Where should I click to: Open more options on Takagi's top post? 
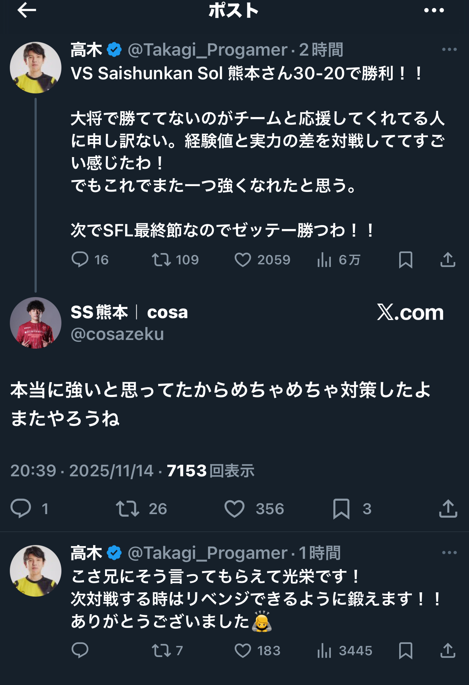449,49
